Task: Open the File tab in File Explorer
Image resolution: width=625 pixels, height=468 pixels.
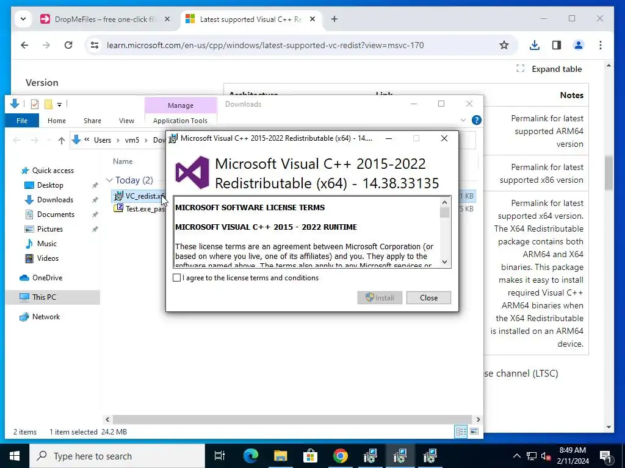Action: 22,121
